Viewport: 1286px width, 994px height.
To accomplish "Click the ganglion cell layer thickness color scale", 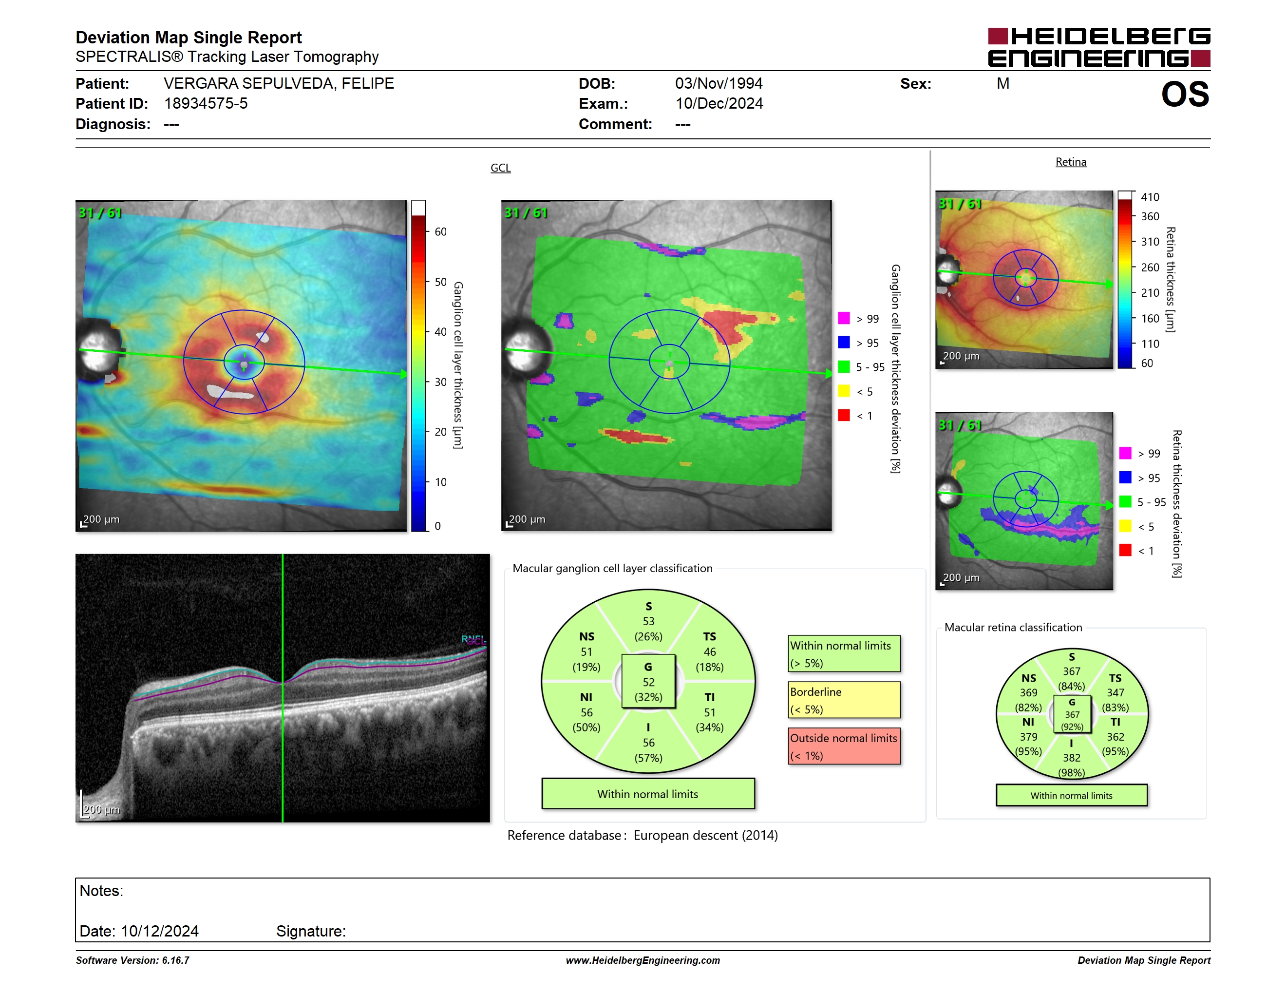I will coord(418,365).
